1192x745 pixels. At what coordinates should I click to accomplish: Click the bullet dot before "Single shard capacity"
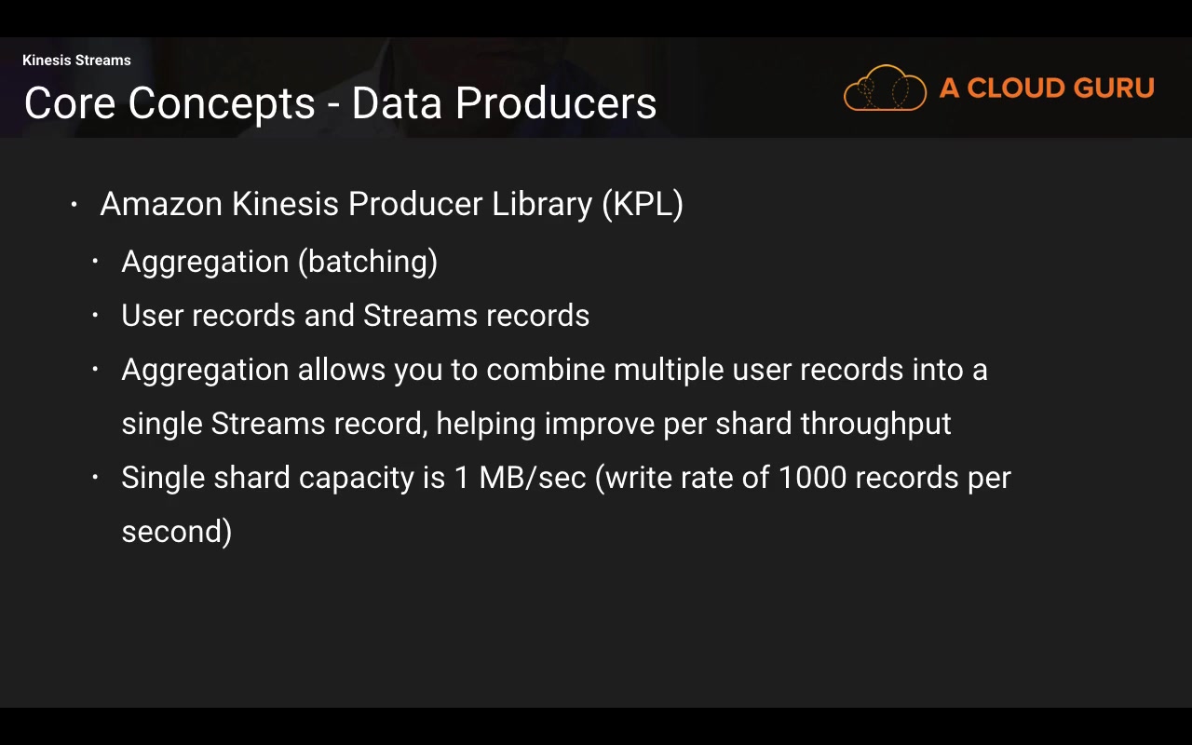coord(95,478)
